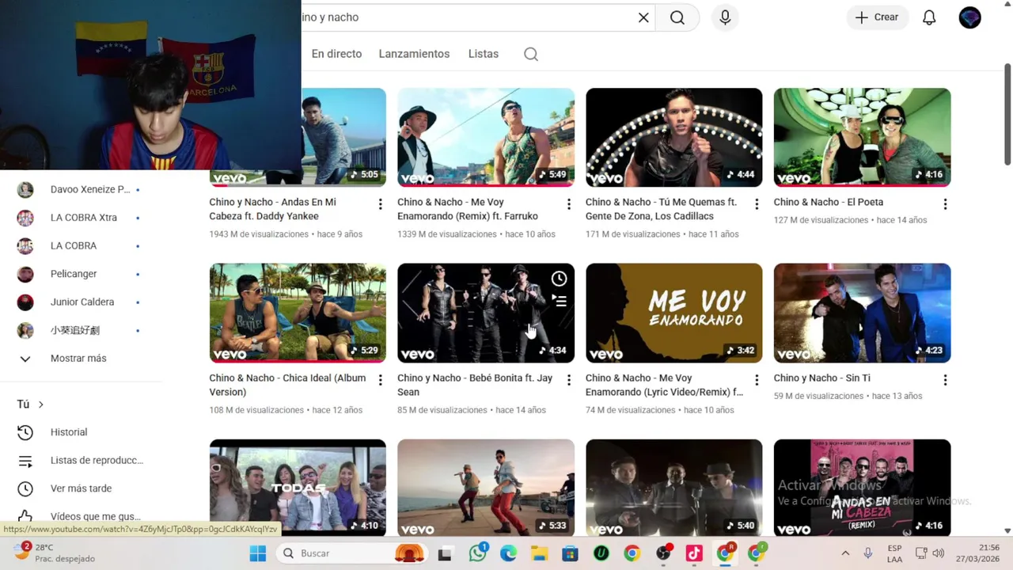Screen dimensions: 1013x570
Task: Open the account avatar menu
Action: coord(969,17)
